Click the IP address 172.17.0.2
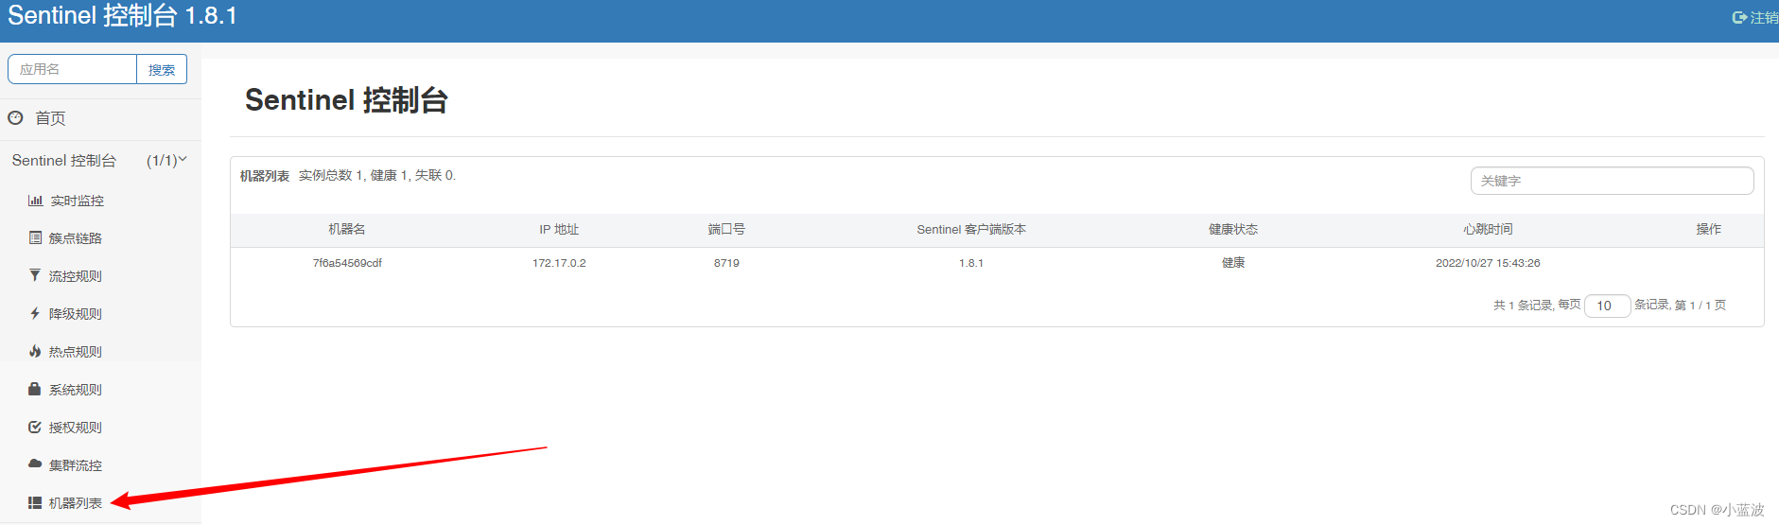 click(559, 263)
